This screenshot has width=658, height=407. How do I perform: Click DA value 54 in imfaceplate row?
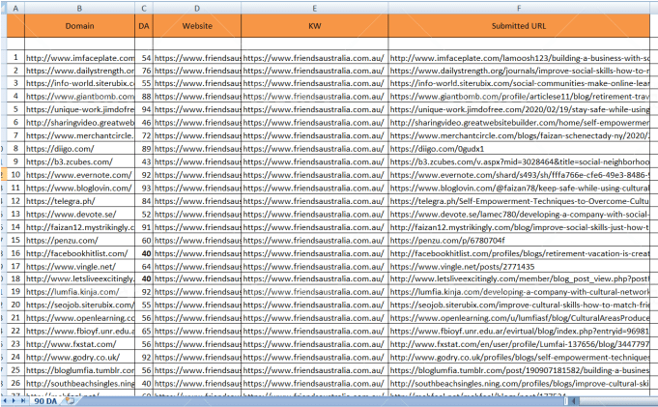144,58
